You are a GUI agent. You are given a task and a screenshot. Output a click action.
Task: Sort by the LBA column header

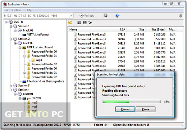(119, 29)
